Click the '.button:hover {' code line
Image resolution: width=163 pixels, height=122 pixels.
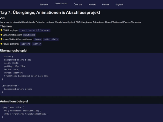tap(11, 86)
